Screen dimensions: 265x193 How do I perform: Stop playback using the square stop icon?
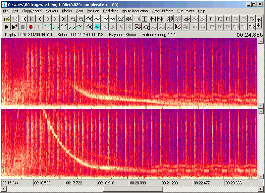click(x=22, y=27)
